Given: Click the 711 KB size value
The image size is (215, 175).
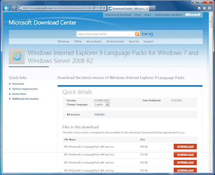Looking at the screenshot, I should pos(144,154).
